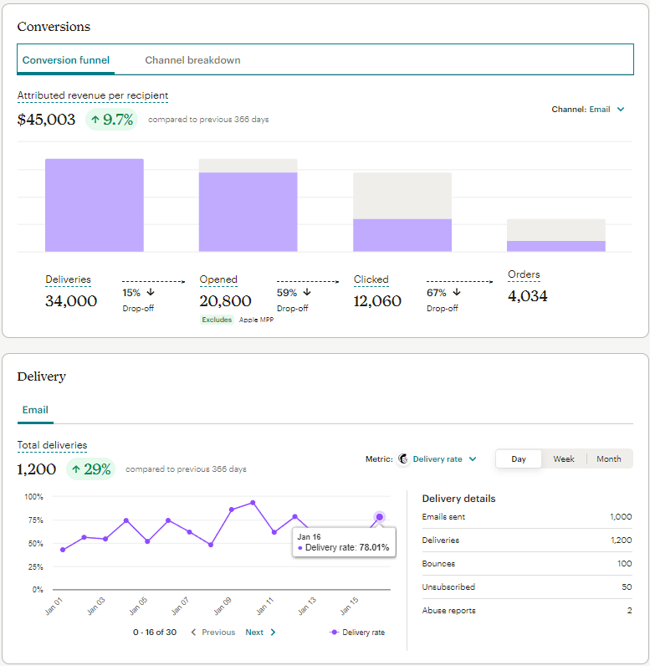This screenshot has height=666, width=650.
Task: Toggle the Delivery rate legend swatch
Action: coord(334,632)
